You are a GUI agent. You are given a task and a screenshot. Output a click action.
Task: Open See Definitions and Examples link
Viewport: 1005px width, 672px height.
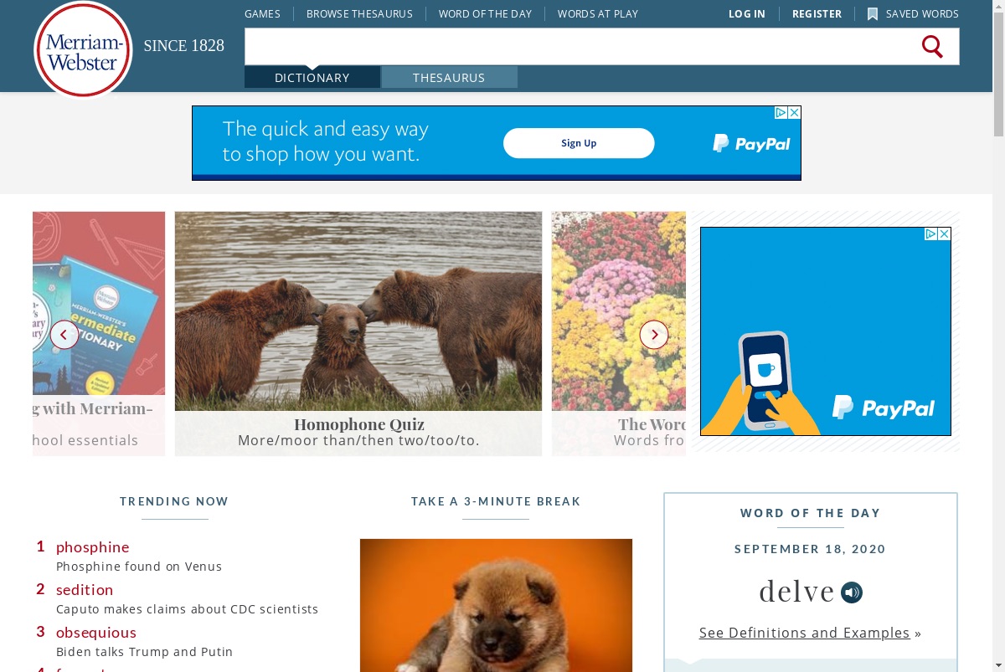coord(805,633)
